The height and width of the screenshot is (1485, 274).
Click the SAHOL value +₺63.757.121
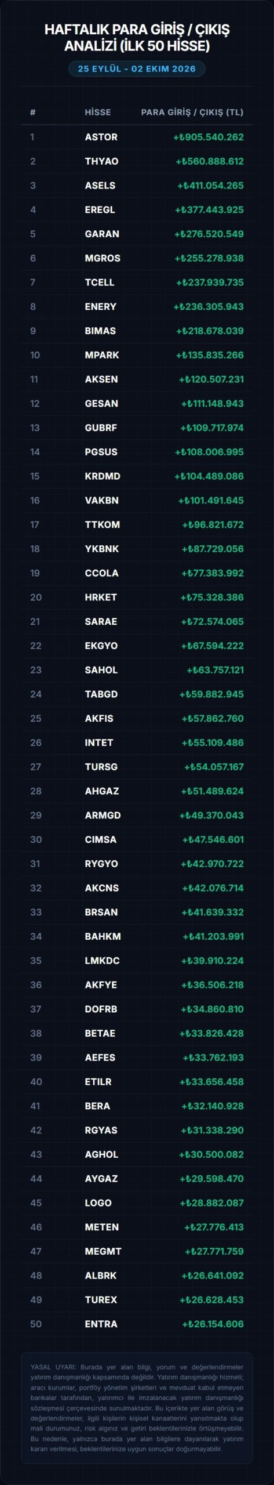pyautogui.click(x=215, y=670)
